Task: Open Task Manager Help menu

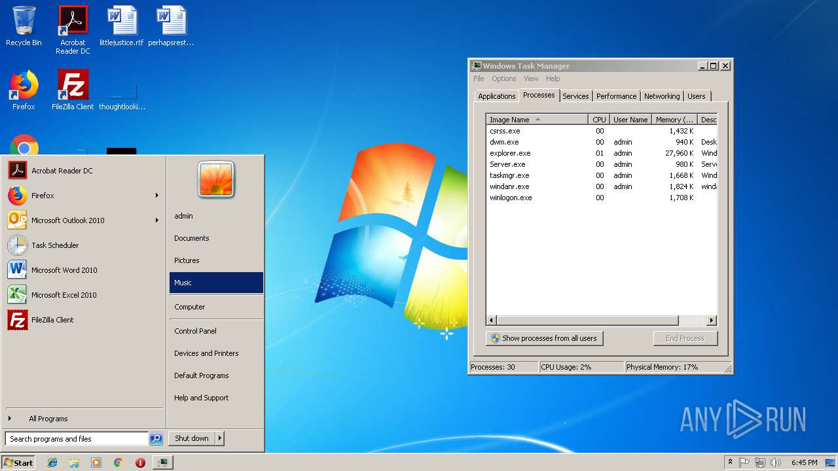Action: 553,78
